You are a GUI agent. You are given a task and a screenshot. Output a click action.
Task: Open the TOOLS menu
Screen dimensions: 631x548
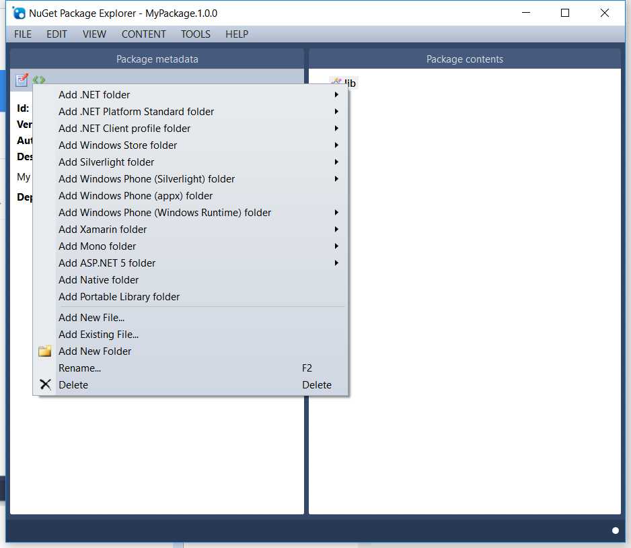tap(196, 34)
